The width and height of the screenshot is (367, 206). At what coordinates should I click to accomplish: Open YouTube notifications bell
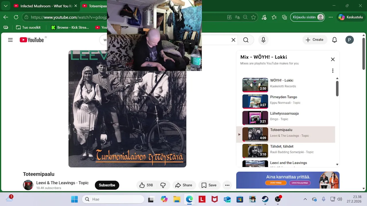point(334,40)
